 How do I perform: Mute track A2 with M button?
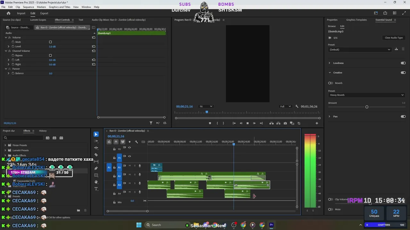point(130,174)
